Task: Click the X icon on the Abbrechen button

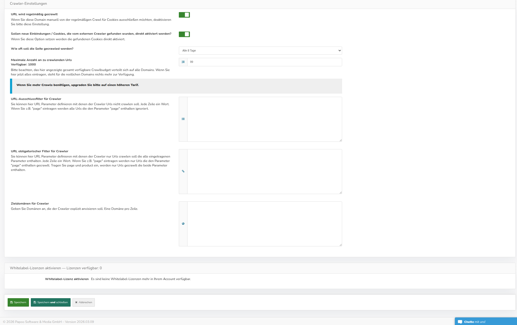Action: 76,302
